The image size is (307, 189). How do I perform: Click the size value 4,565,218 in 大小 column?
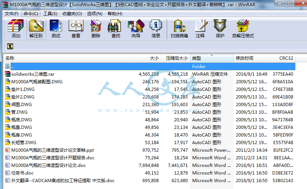(x=149, y=74)
